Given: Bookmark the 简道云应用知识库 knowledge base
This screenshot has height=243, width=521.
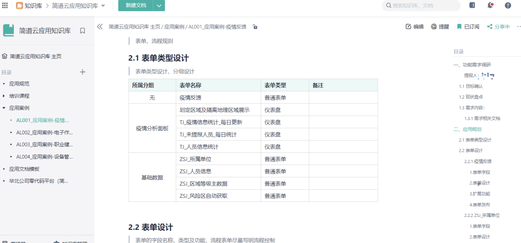Looking at the screenshot, I should tap(82, 31).
